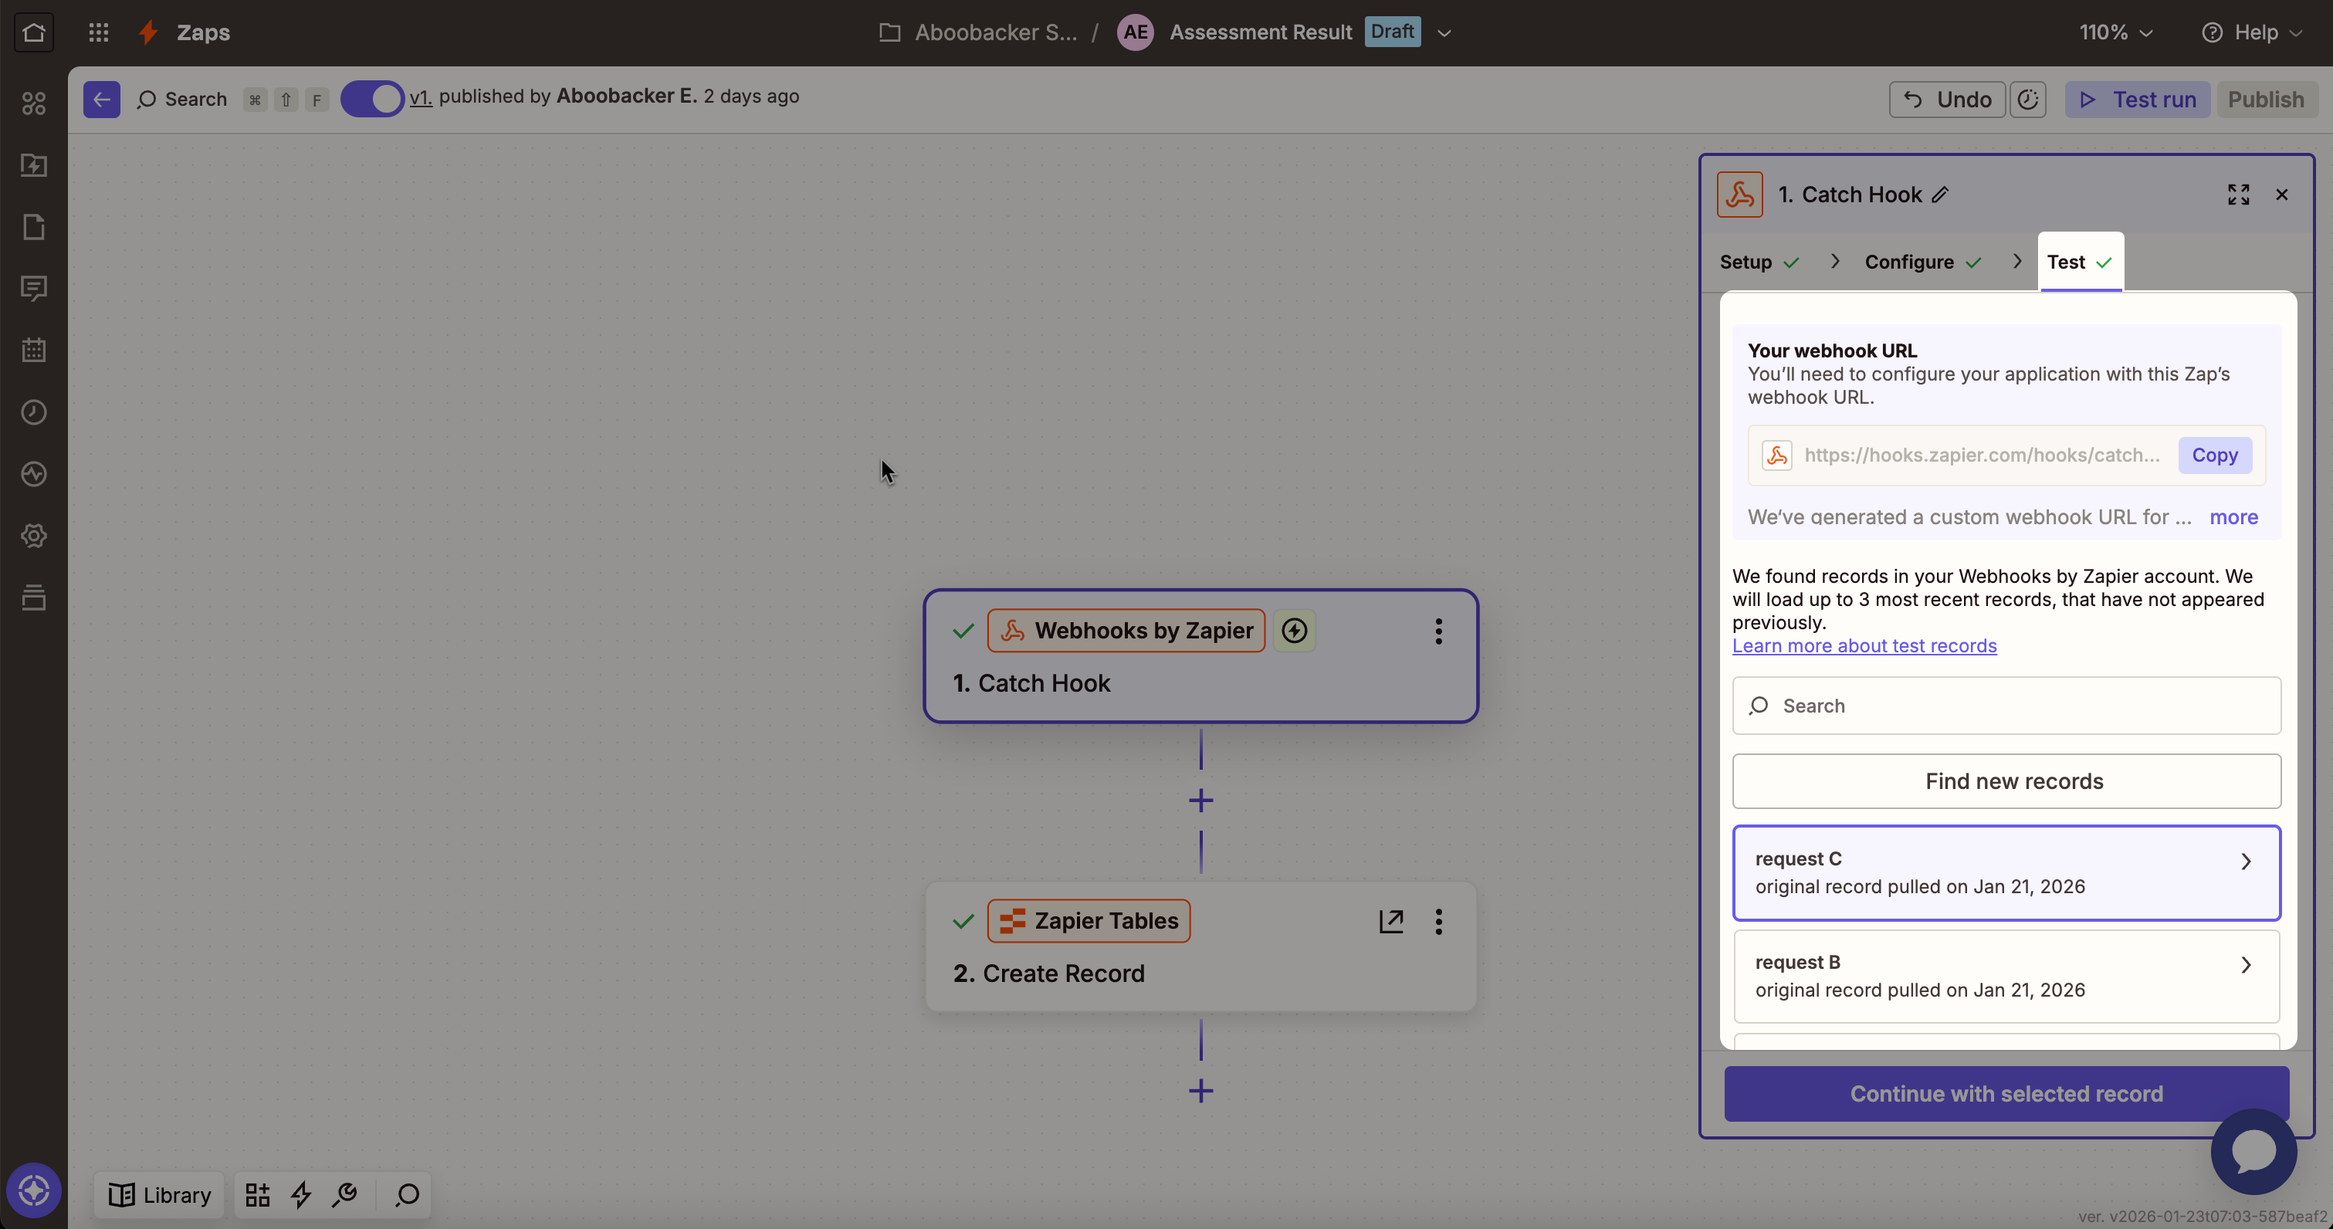
Task: Click the Zapier home icon
Action: point(33,32)
